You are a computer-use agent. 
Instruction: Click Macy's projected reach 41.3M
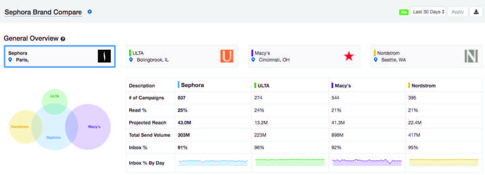pyautogui.click(x=338, y=123)
